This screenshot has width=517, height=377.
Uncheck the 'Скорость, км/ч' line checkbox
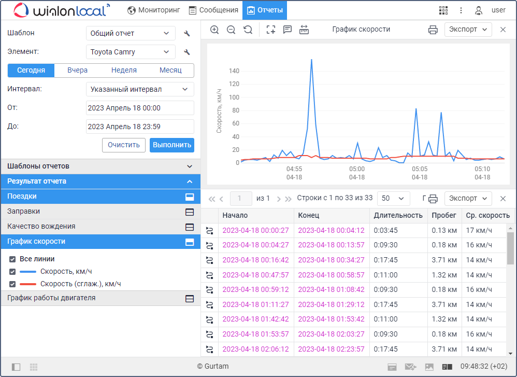point(12,272)
